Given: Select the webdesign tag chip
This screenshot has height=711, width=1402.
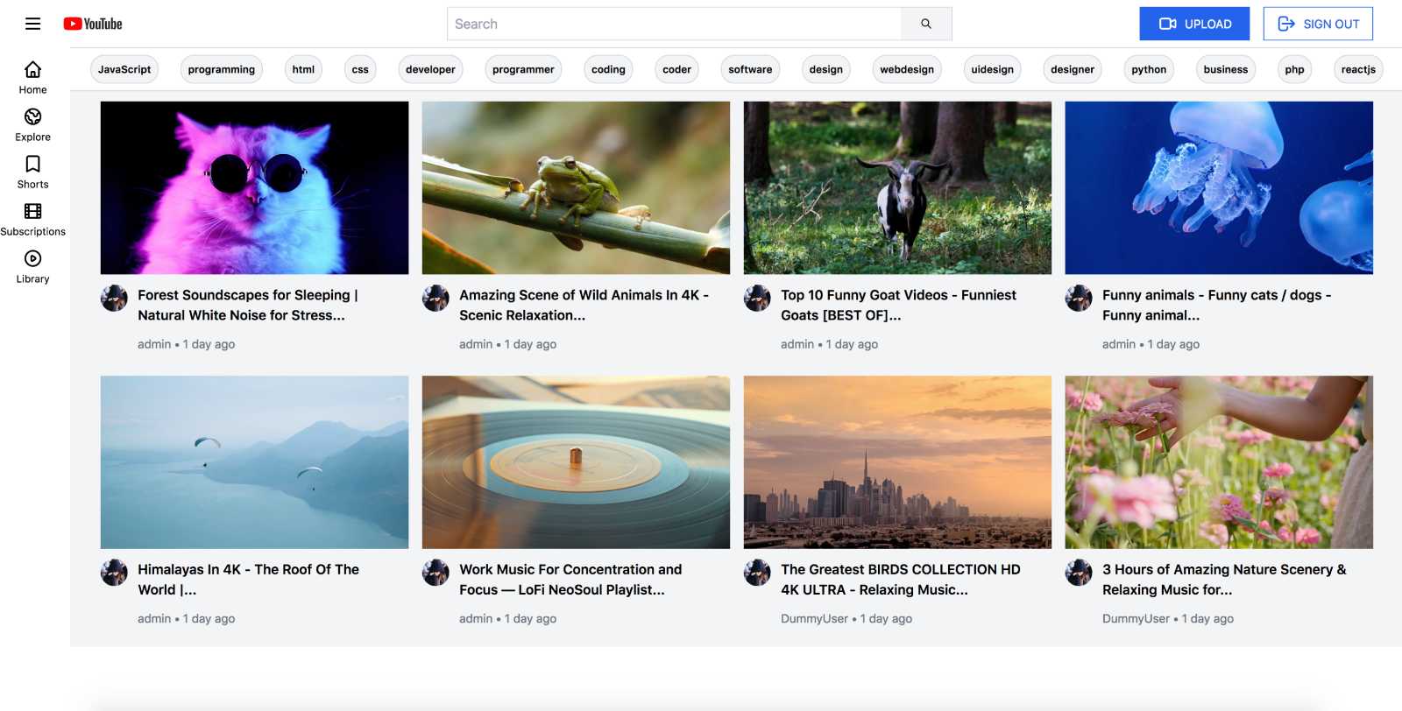Looking at the screenshot, I should coord(907,69).
